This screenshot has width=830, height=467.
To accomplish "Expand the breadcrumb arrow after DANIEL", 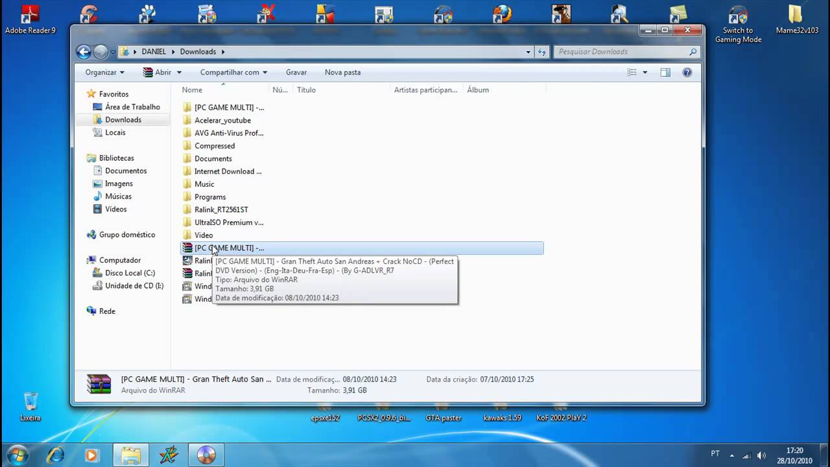I will [172, 52].
